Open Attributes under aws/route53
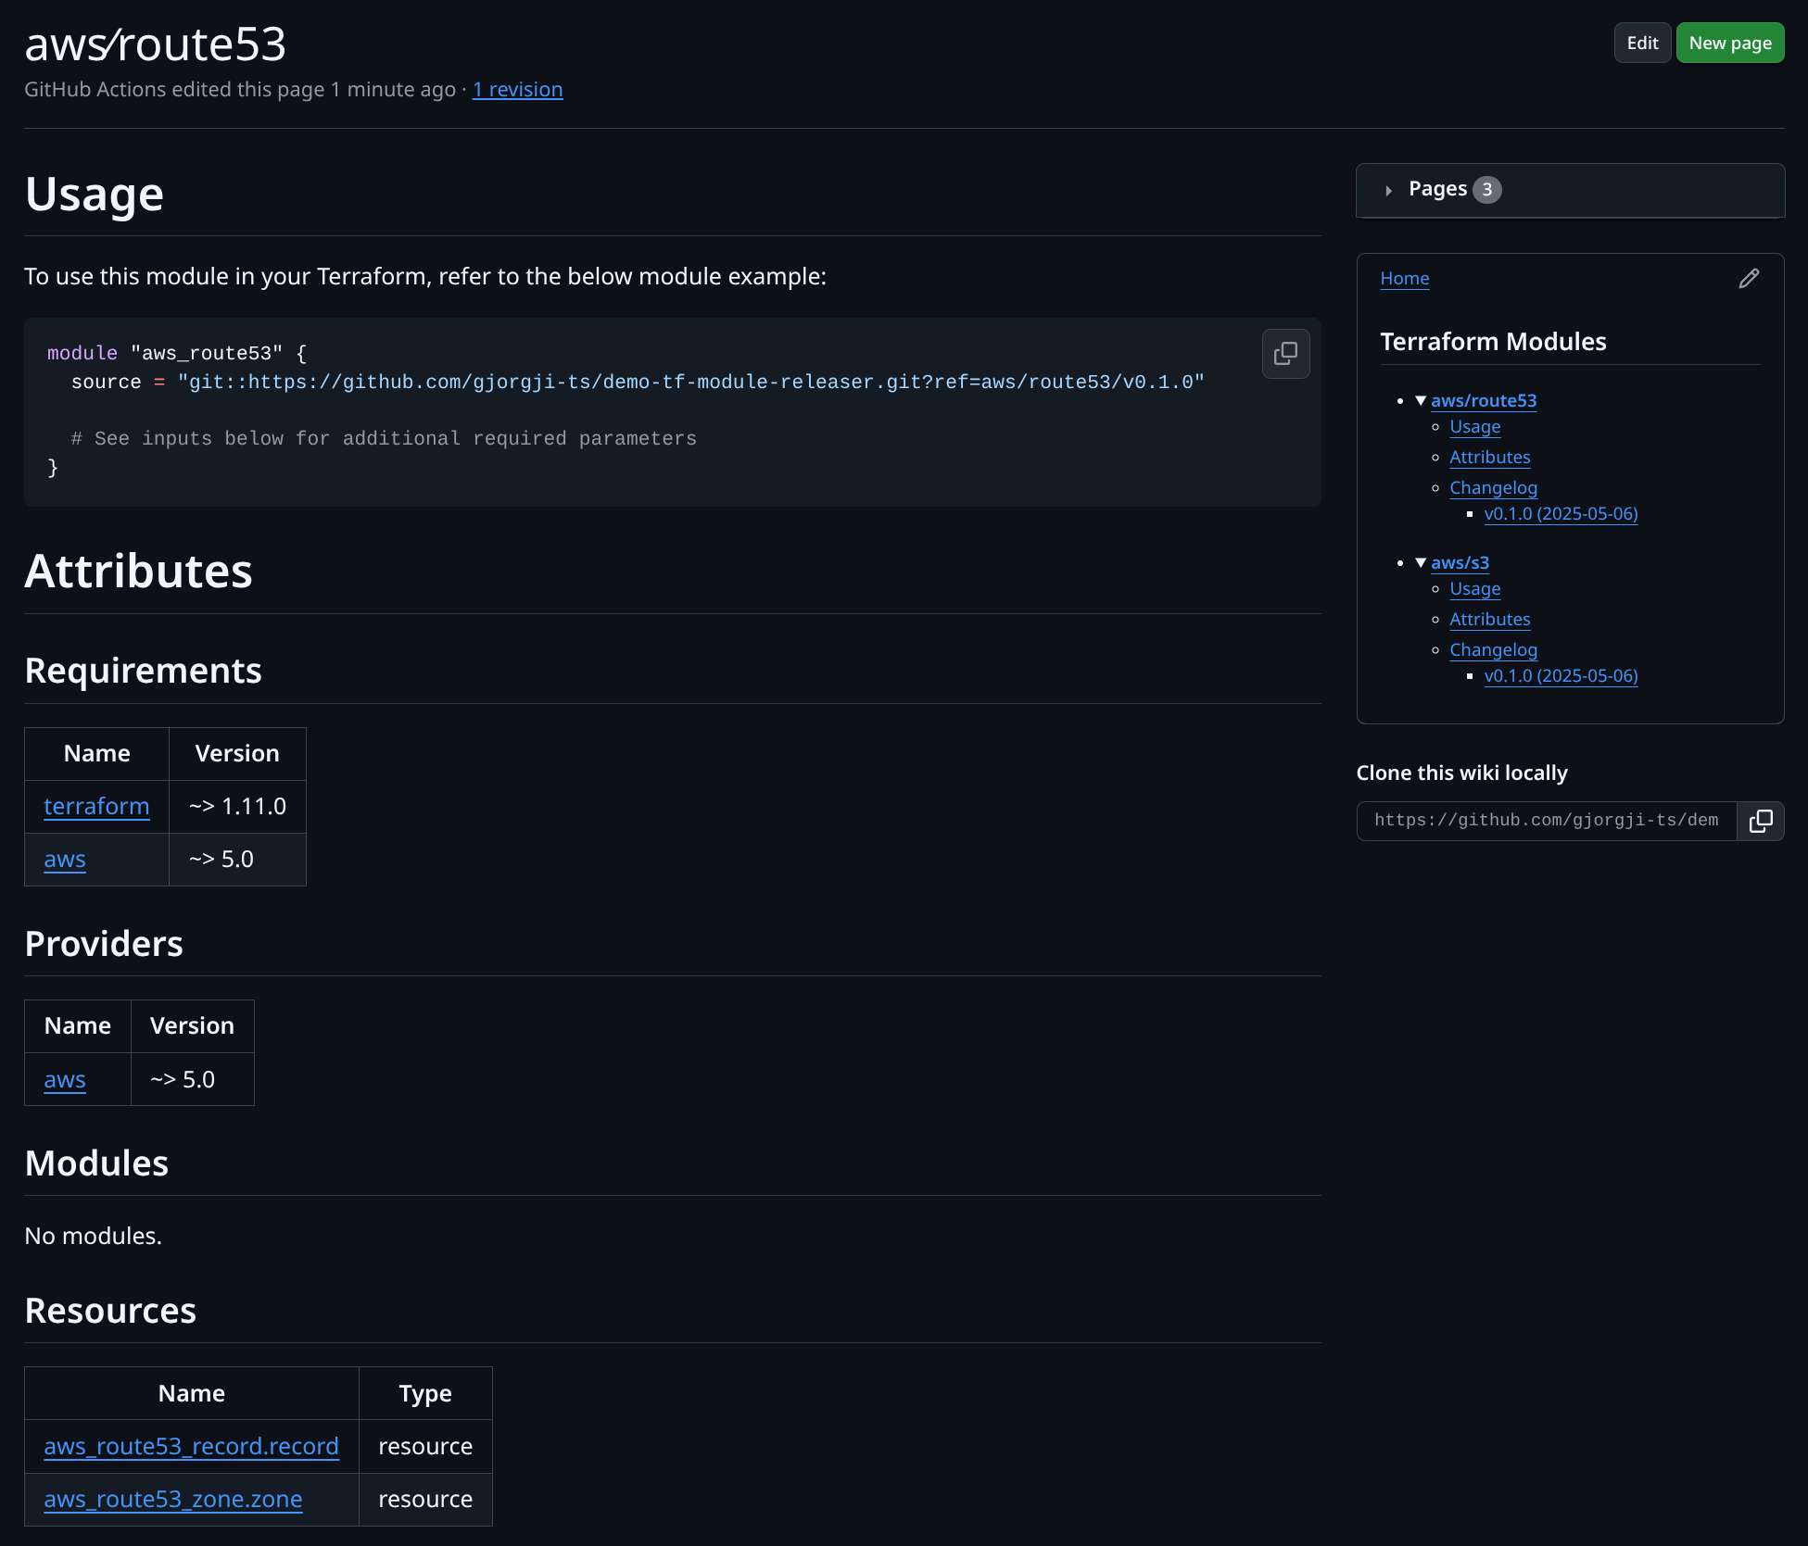Screen dimensions: 1808x1546 [1489, 458]
